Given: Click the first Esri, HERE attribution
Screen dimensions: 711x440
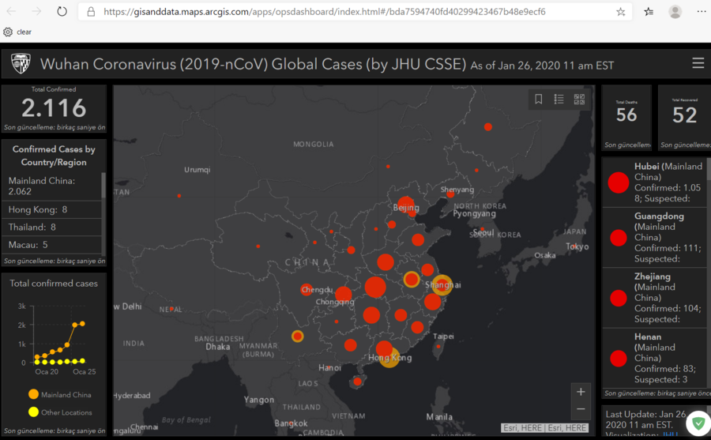Looking at the screenshot, I should pyautogui.click(x=522, y=427).
